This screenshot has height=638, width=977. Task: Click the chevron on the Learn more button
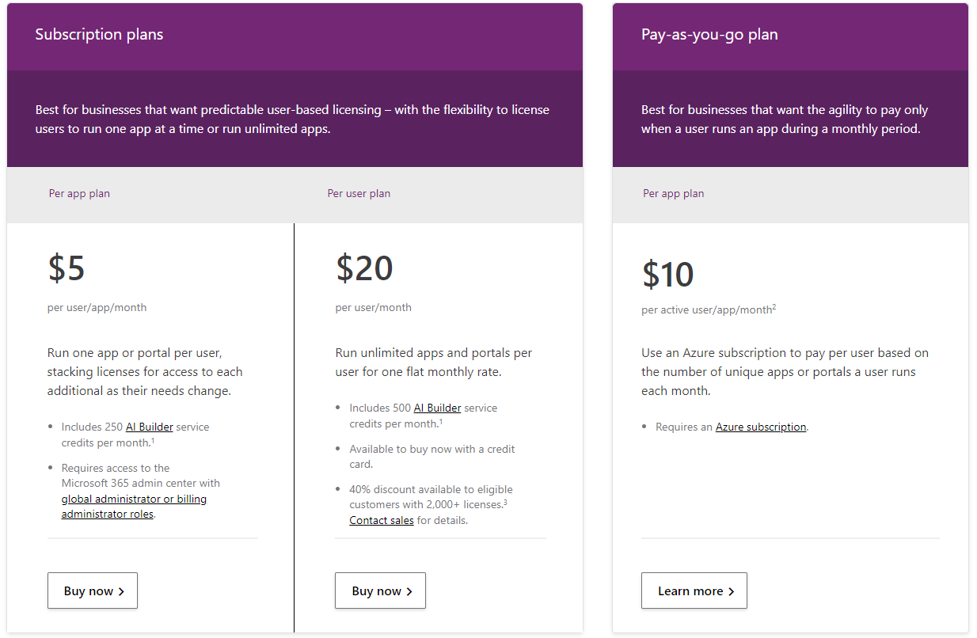(731, 591)
